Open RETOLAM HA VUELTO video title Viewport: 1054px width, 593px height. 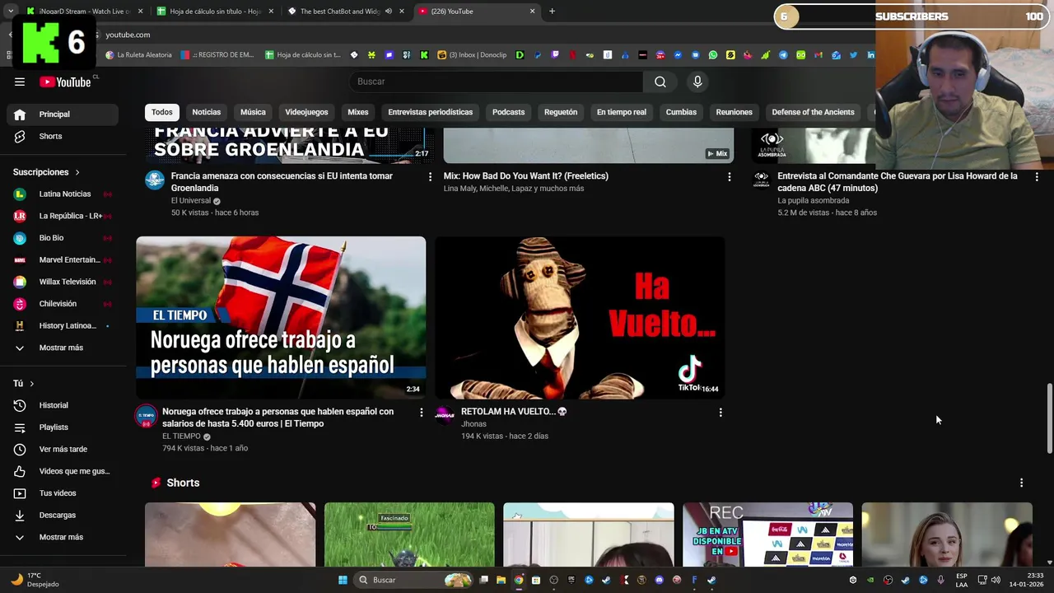tap(514, 412)
